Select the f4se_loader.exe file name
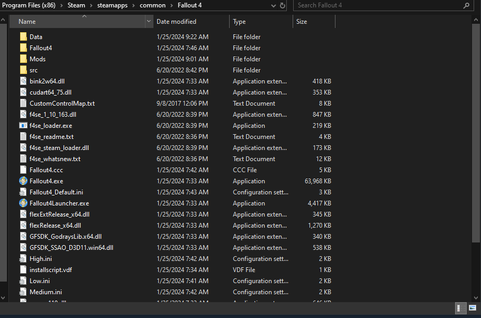This screenshot has height=318, width=481. 51,126
